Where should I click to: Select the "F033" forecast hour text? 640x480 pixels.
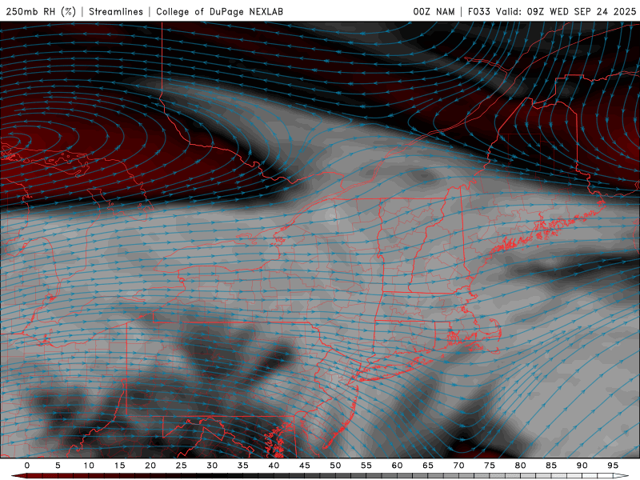tap(478, 12)
